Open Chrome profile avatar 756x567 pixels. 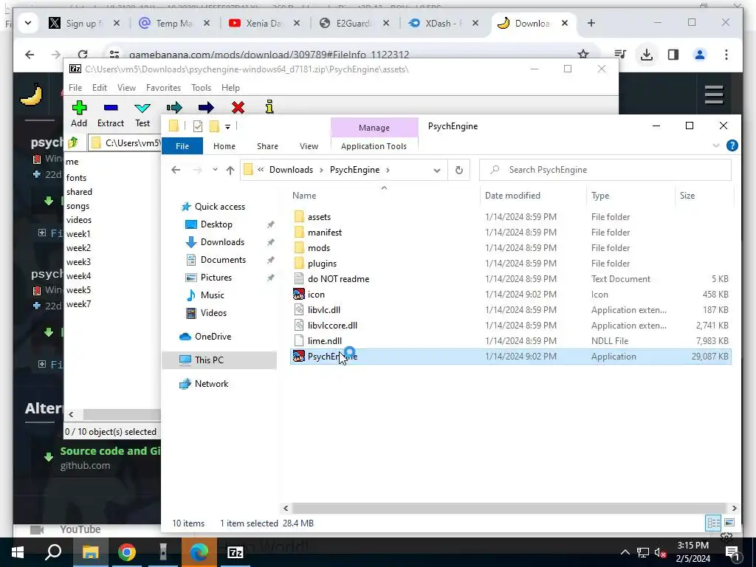pyautogui.click(x=700, y=55)
